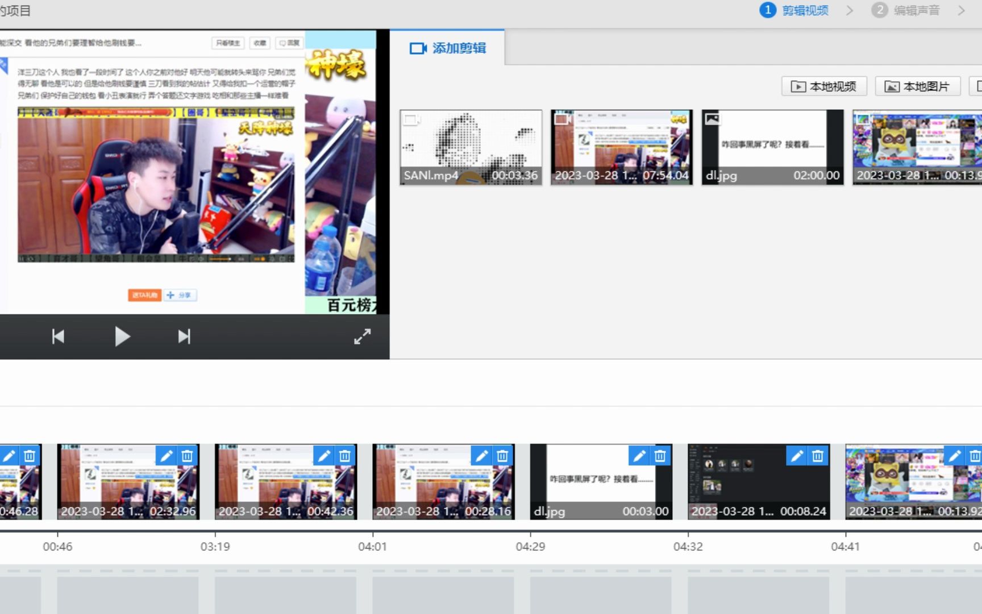Viewport: 982px width, 614px height.
Task: Edit the 00:42.36 timeline clip
Action: click(x=324, y=456)
